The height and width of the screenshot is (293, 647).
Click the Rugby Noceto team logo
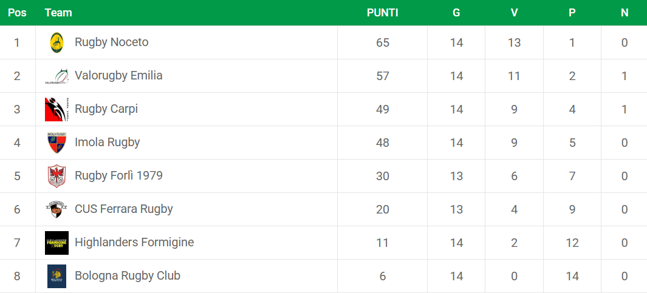57,42
